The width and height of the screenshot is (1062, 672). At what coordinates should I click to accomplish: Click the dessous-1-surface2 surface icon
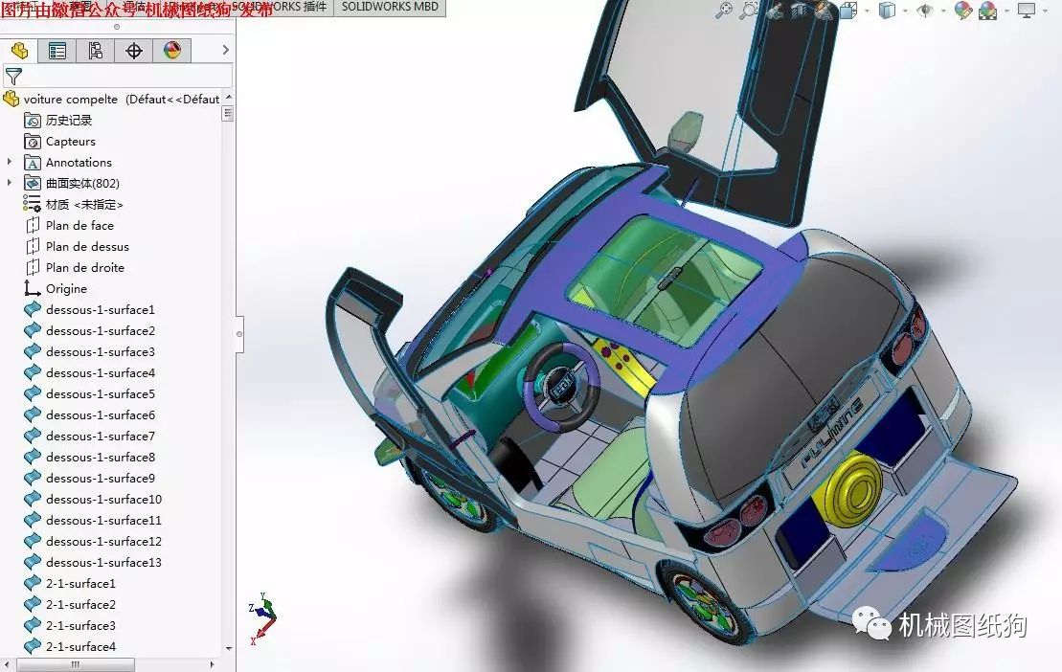(33, 331)
